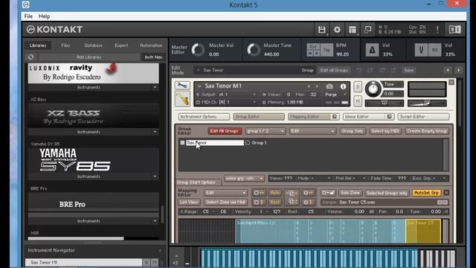Open the Wave Editor in external window icon
Viewport: 476px width, 268px height.
pyautogui.click(x=389, y=117)
